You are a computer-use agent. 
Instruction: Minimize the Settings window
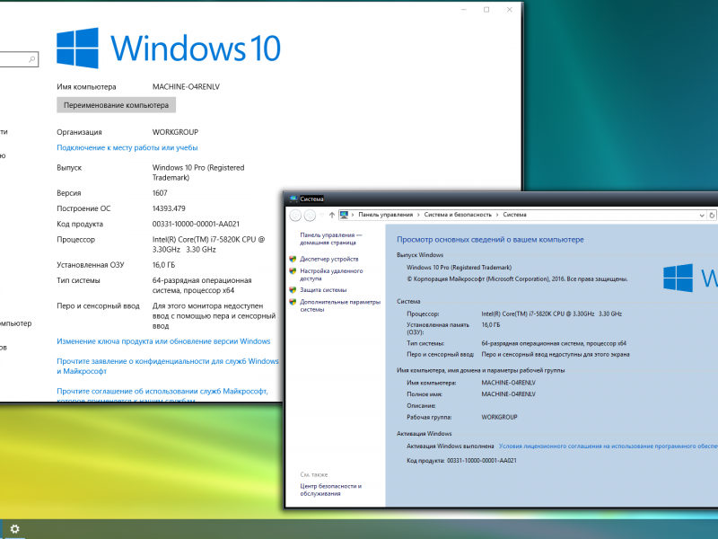[463, 10]
